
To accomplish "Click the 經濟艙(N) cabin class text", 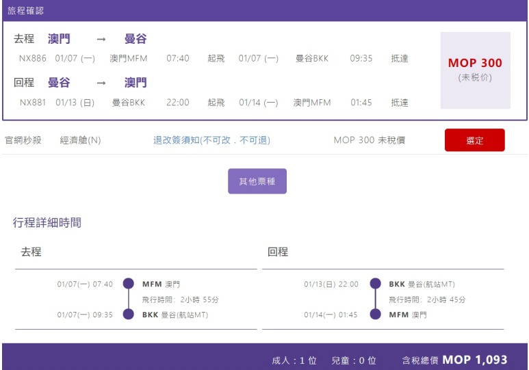I will pyautogui.click(x=80, y=140).
